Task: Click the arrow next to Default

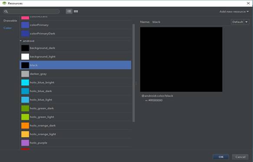Action: pos(246,22)
